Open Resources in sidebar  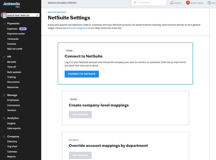[x=13, y=87]
